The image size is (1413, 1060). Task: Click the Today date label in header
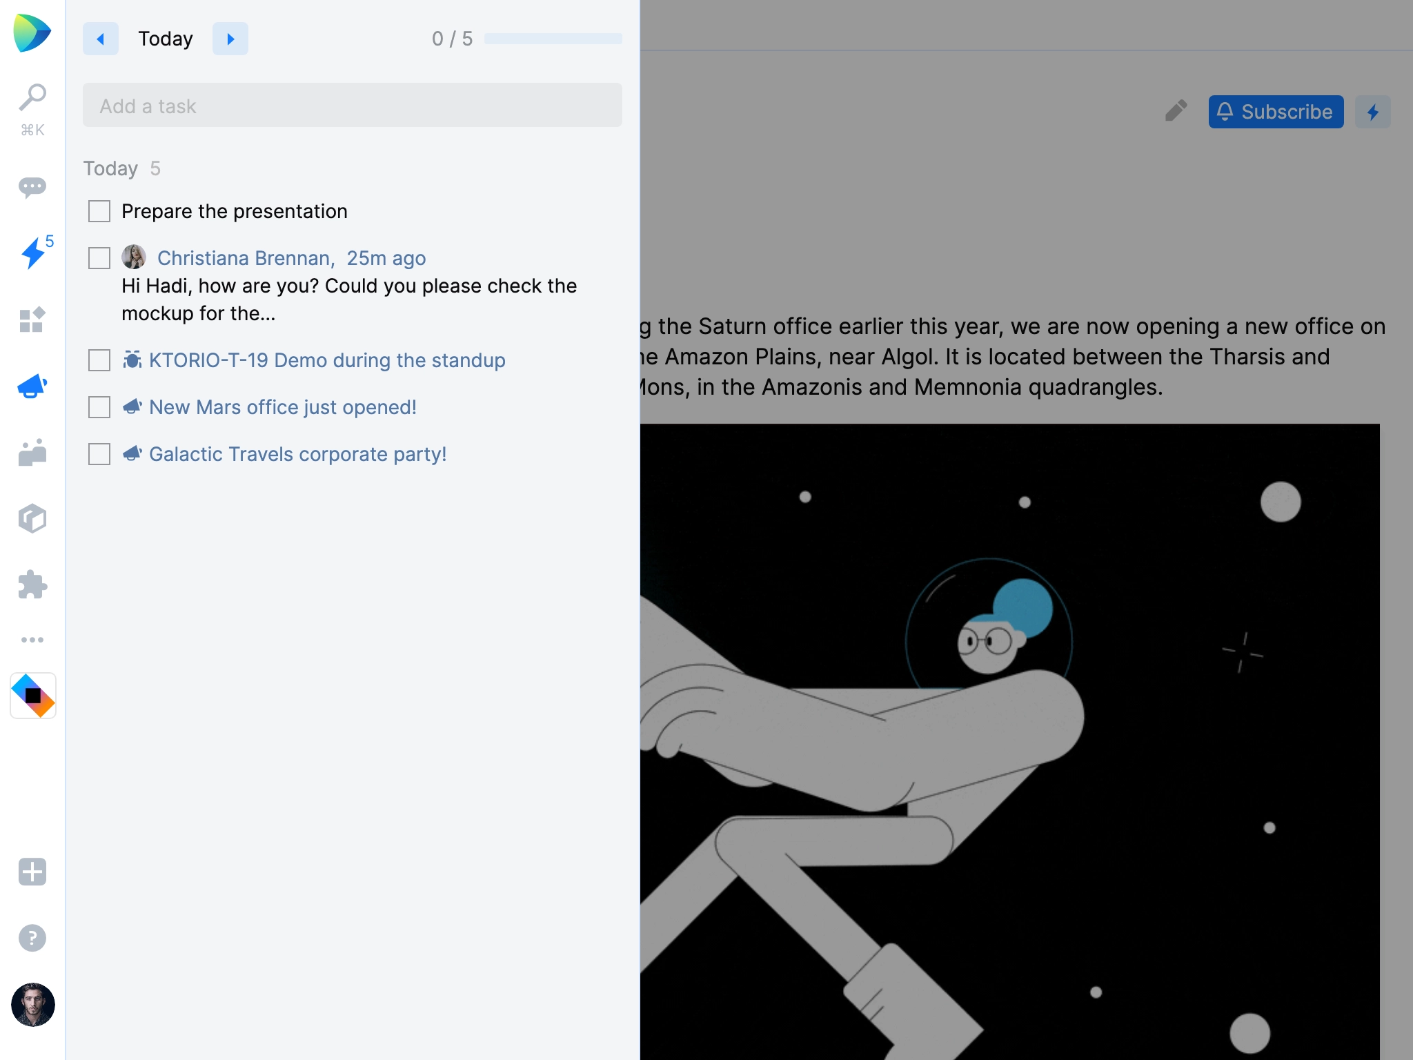point(166,39)
